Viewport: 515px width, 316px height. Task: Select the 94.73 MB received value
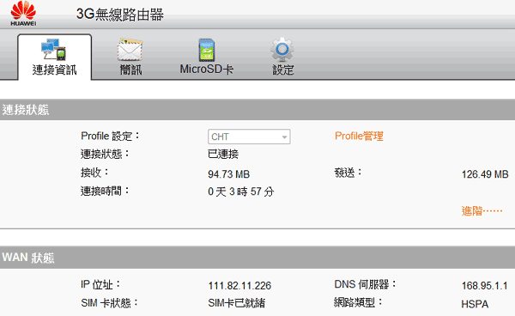[x=229, y=174]
